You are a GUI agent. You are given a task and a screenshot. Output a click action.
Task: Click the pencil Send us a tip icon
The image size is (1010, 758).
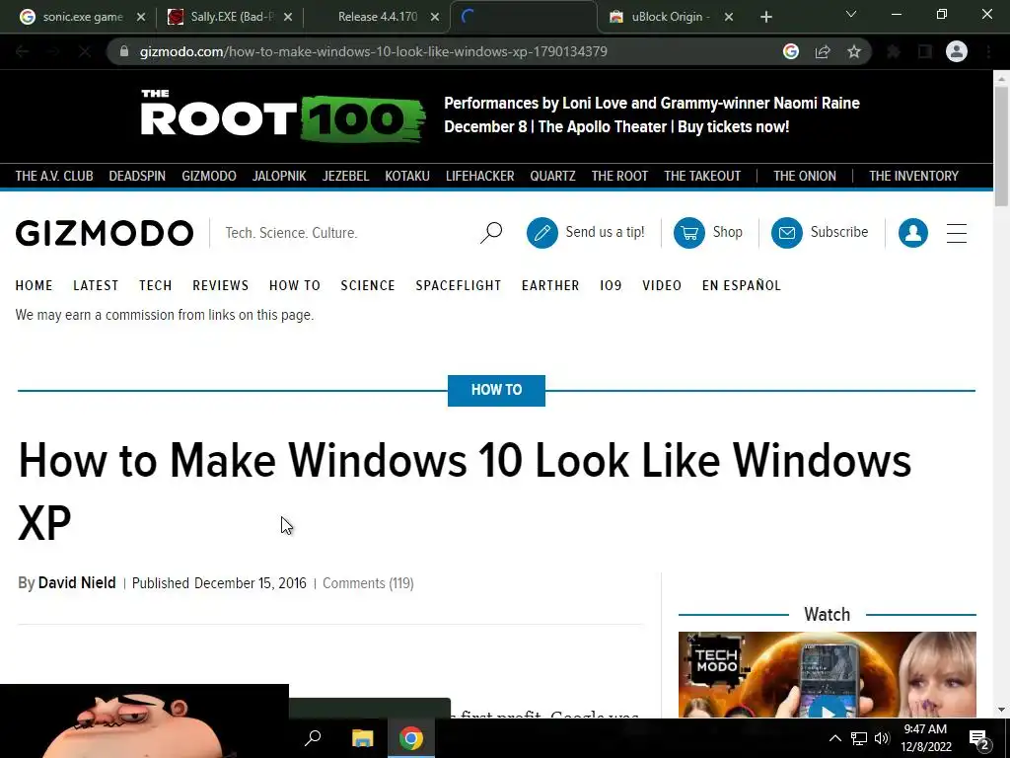coord(541,232)
